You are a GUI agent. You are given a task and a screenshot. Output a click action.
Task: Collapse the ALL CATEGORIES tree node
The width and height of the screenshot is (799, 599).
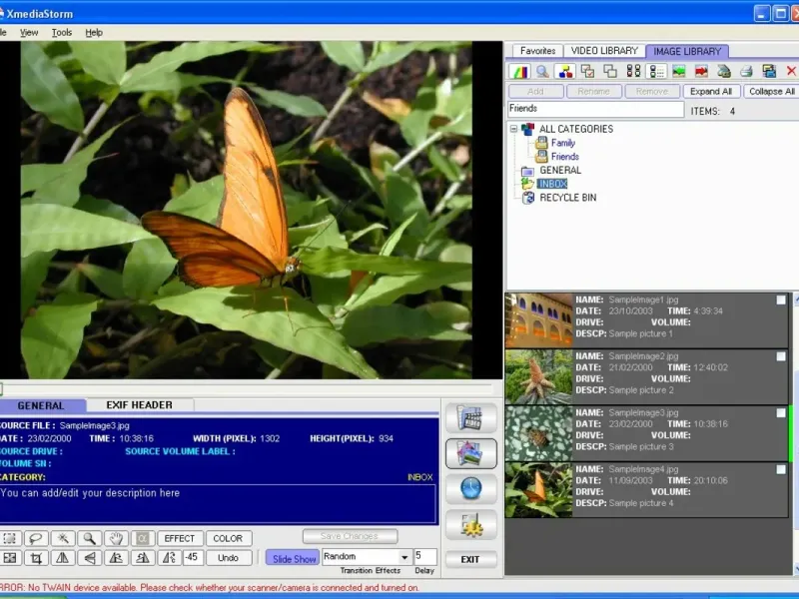(x=514, y=129)
